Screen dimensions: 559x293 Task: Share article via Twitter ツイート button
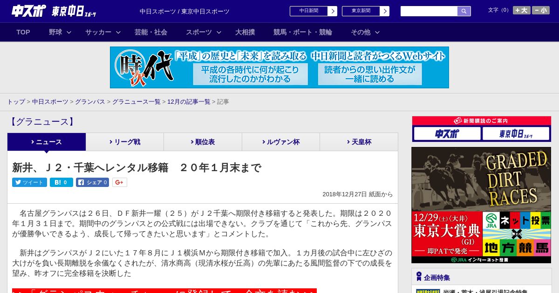(x=29, y=182)
